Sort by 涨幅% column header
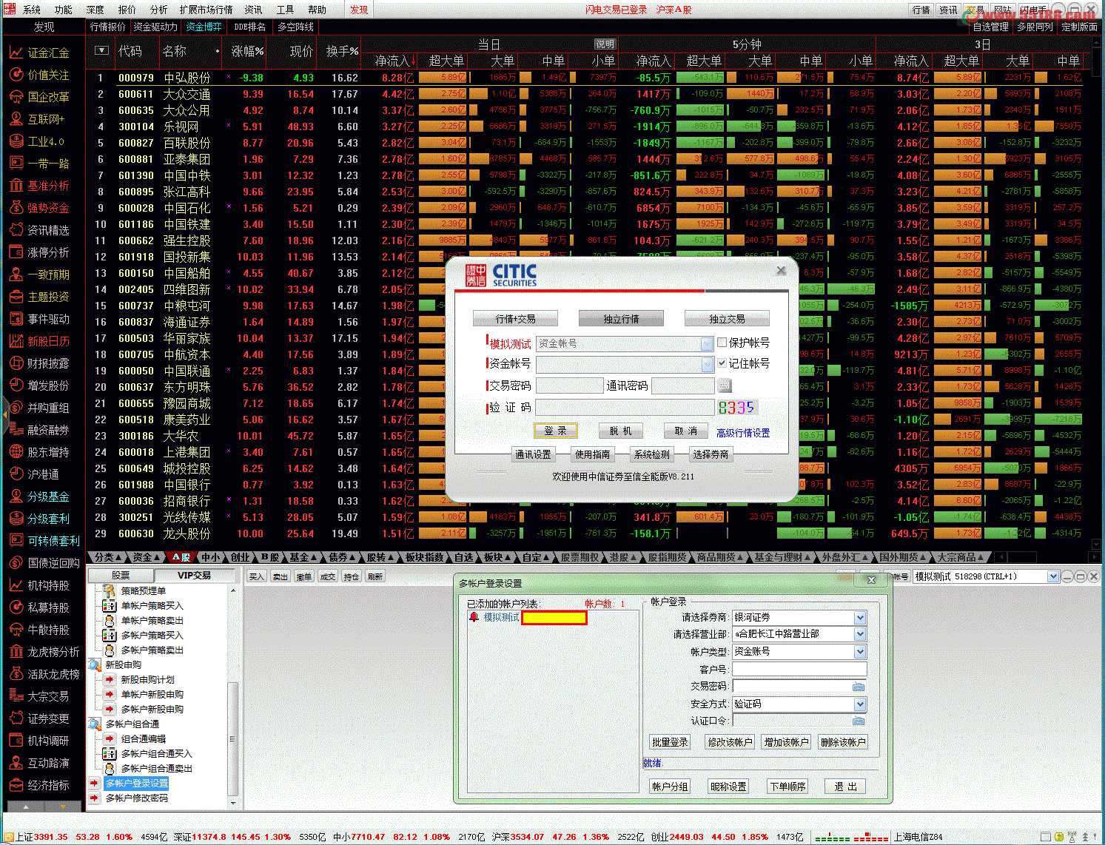Viewport: 1105px width, 845px height. pos(247,51)
